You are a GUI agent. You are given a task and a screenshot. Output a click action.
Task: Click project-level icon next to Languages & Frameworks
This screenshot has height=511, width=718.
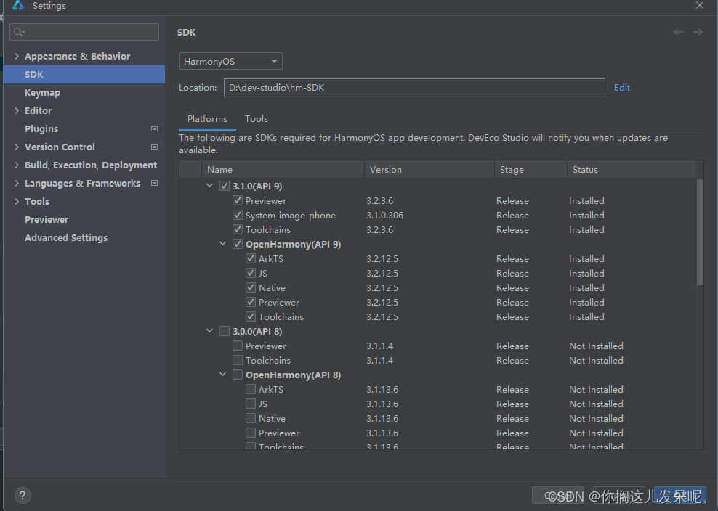coord(154,184)
